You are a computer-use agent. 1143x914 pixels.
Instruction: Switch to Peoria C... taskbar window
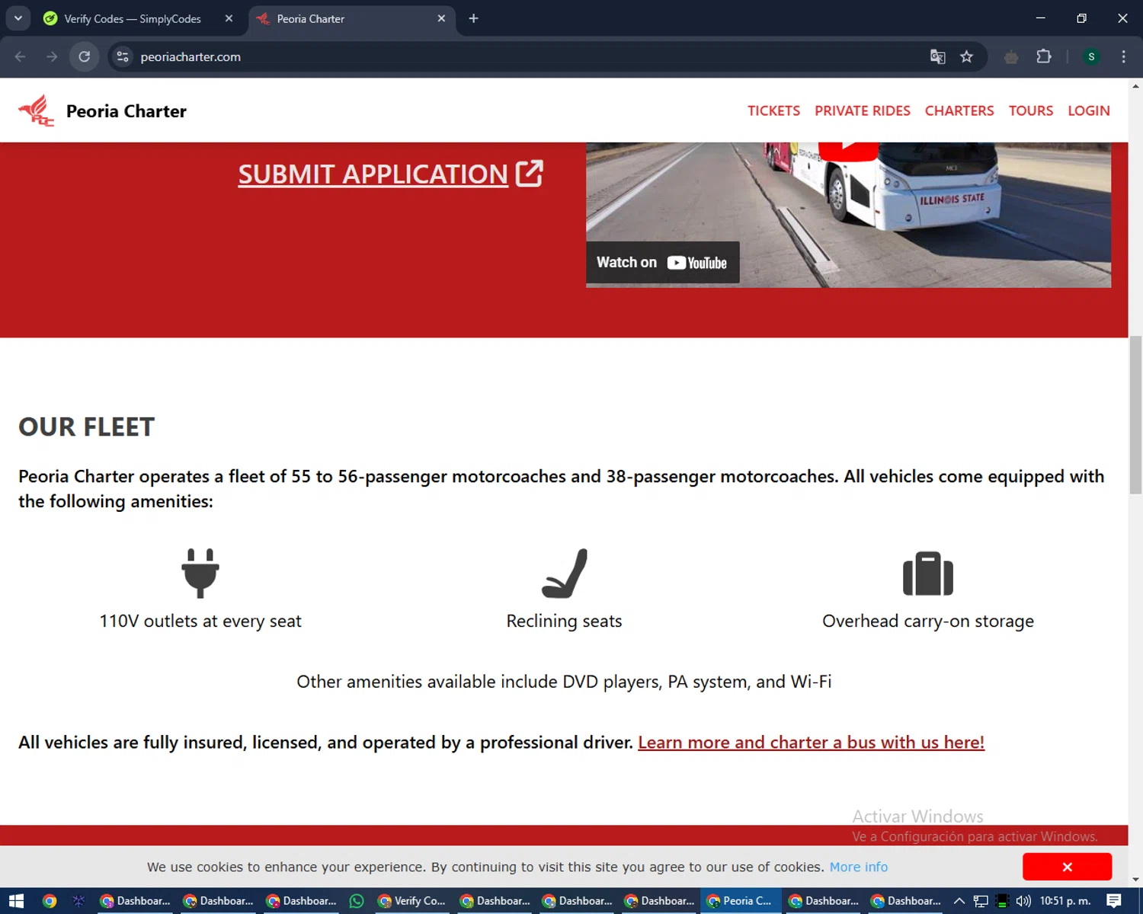740,901
